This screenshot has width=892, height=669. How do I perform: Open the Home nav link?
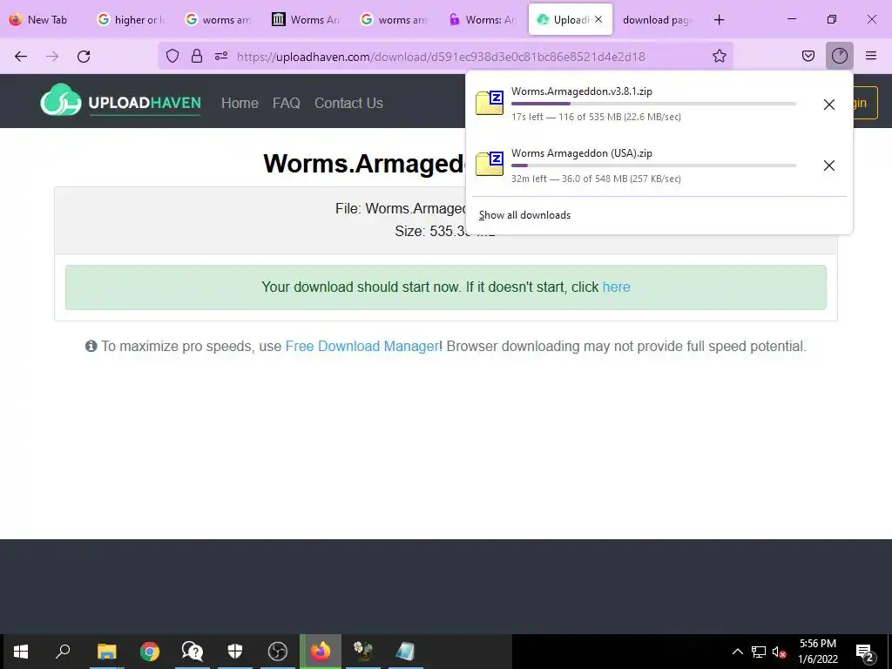240,103
